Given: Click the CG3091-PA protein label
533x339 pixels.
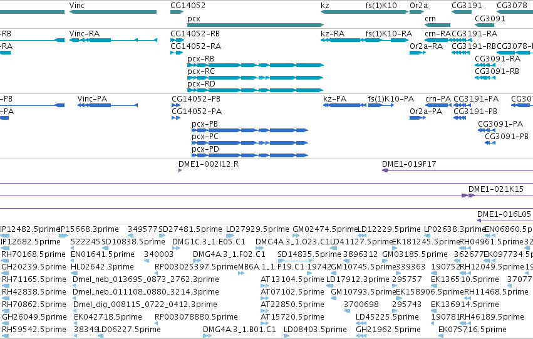Looking at the screenshot, I should pos(500,124).
